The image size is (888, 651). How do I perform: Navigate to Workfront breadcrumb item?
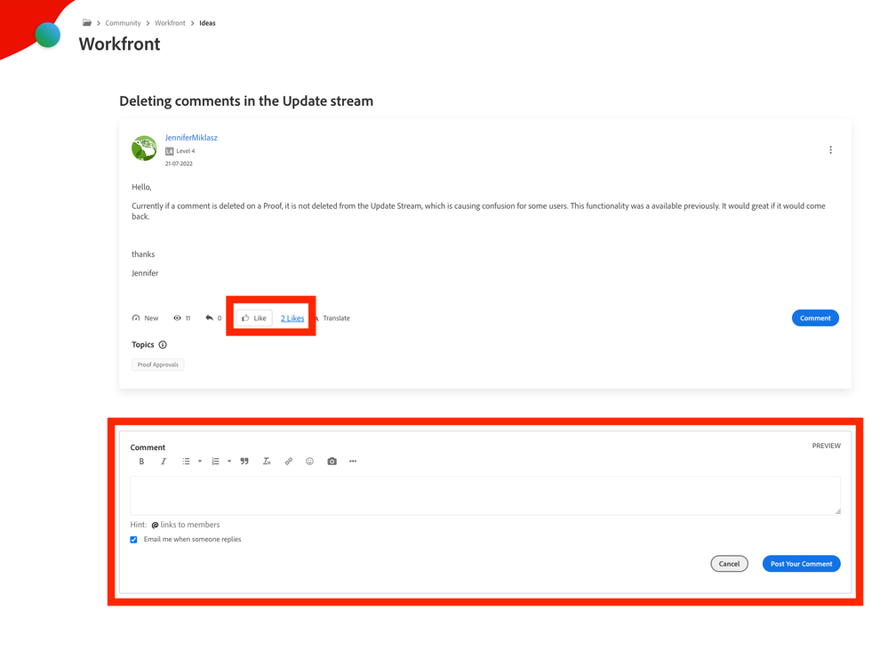170,23
